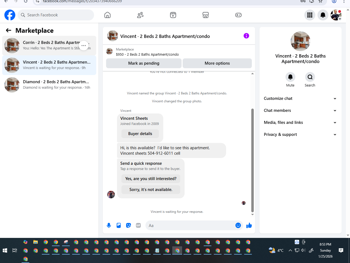Send a thumbs-up like
This screenshot has height=263, width=350.
tap(249, 225)
